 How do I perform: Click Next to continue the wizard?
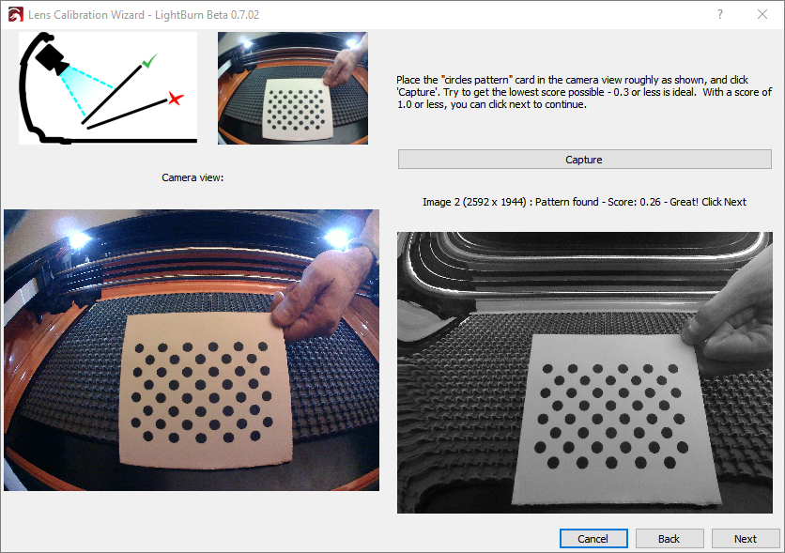(745, 539)
